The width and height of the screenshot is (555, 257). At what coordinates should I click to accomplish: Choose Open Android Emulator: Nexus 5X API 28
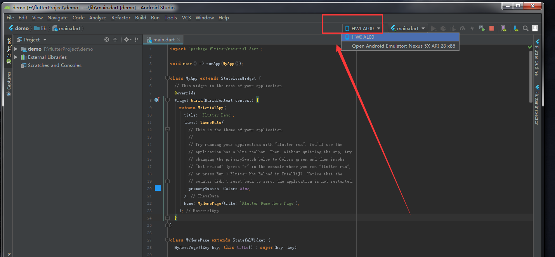click(x=400, y=46)
